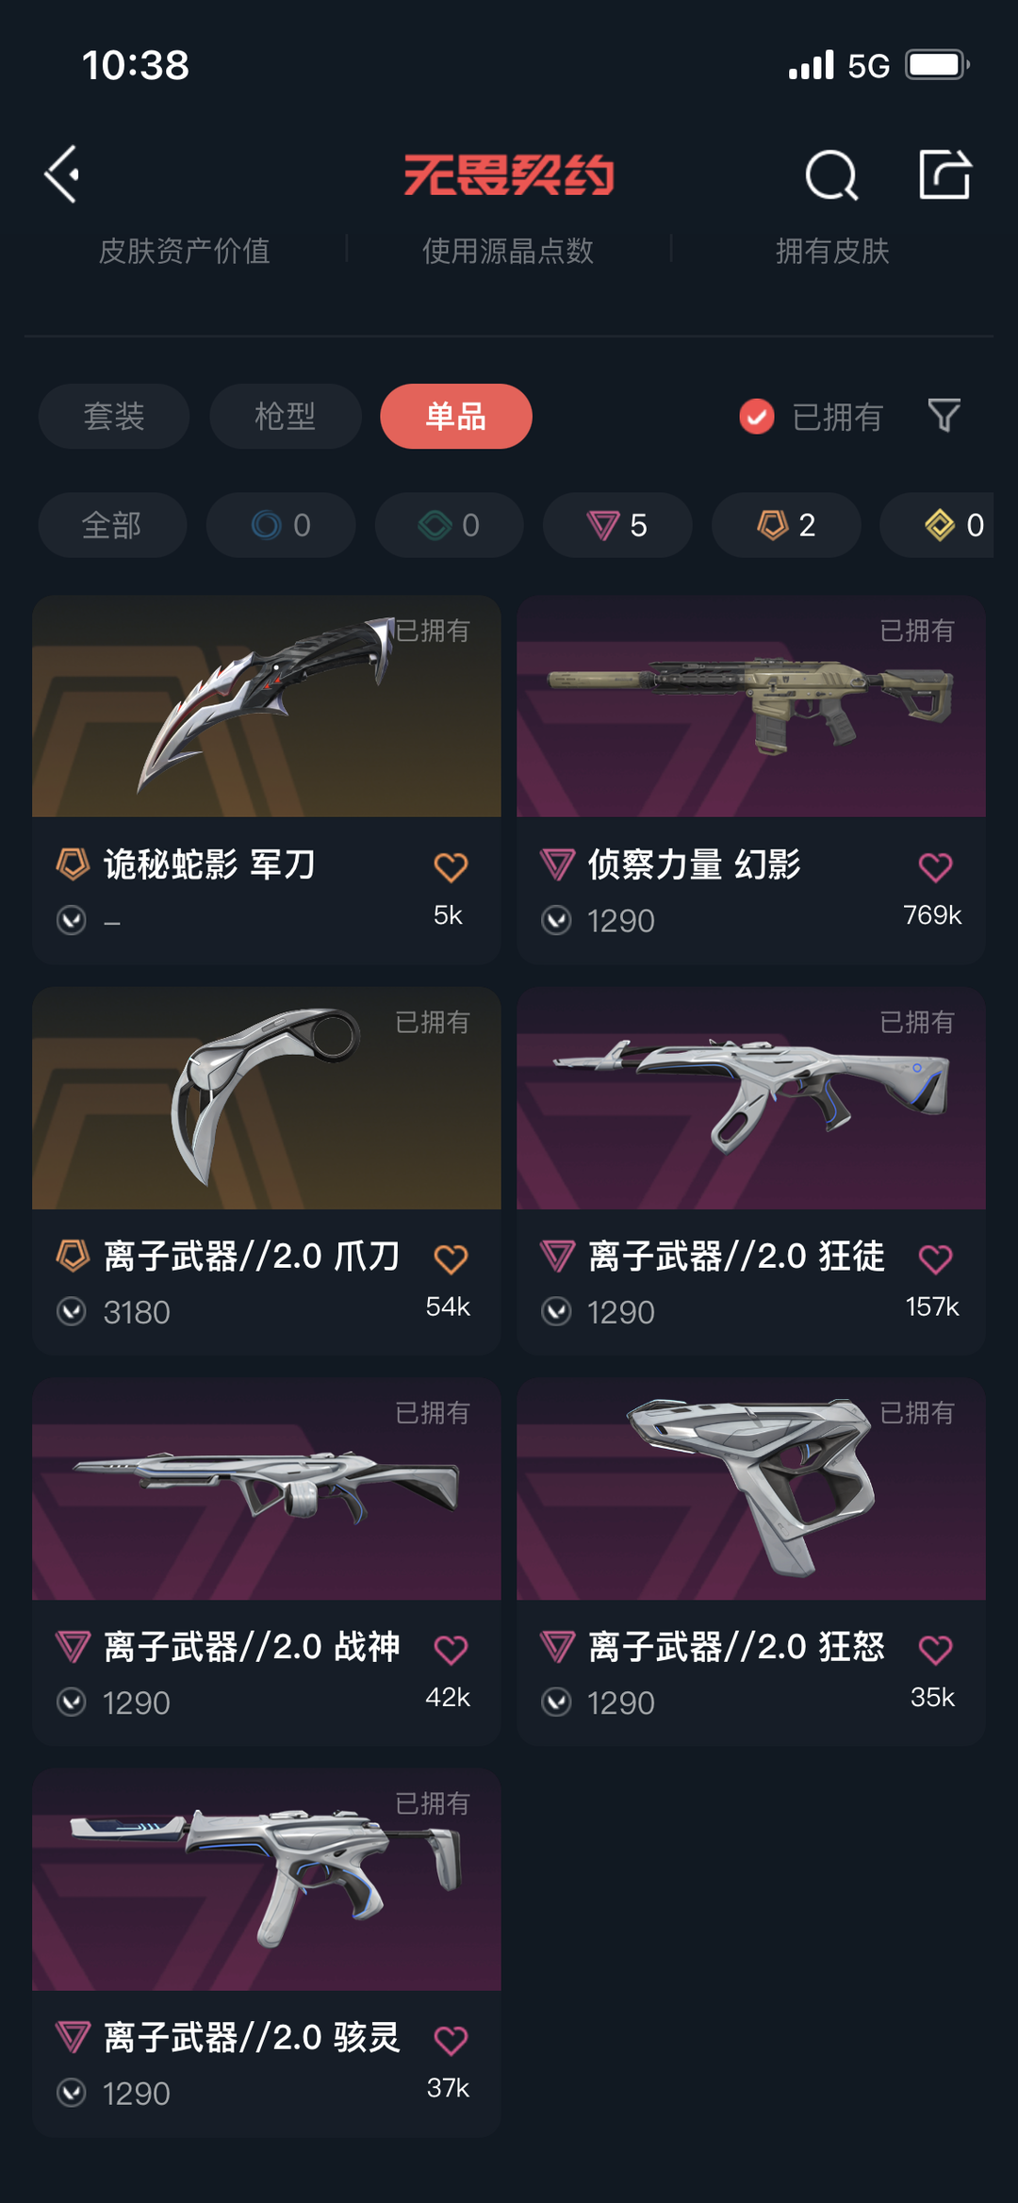The image size is (1018, 2203).
Task: Tap heart icon for 诡秘蛇影 军刀
Action: point(451,866)
